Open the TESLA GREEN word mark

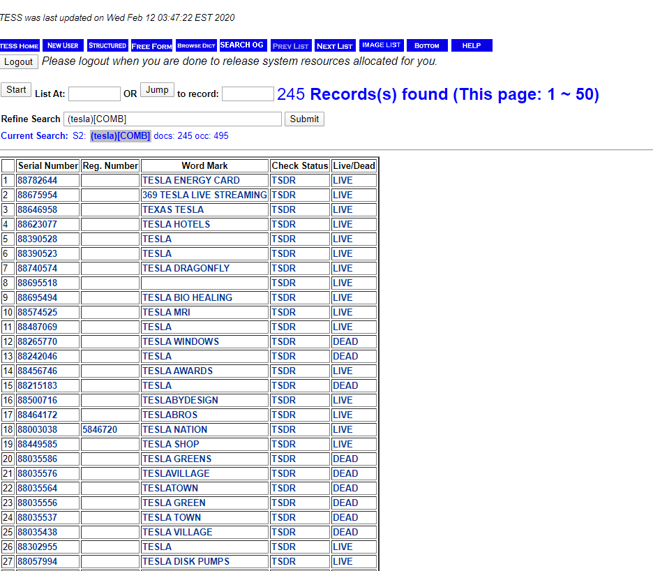(x=174, y=503)
